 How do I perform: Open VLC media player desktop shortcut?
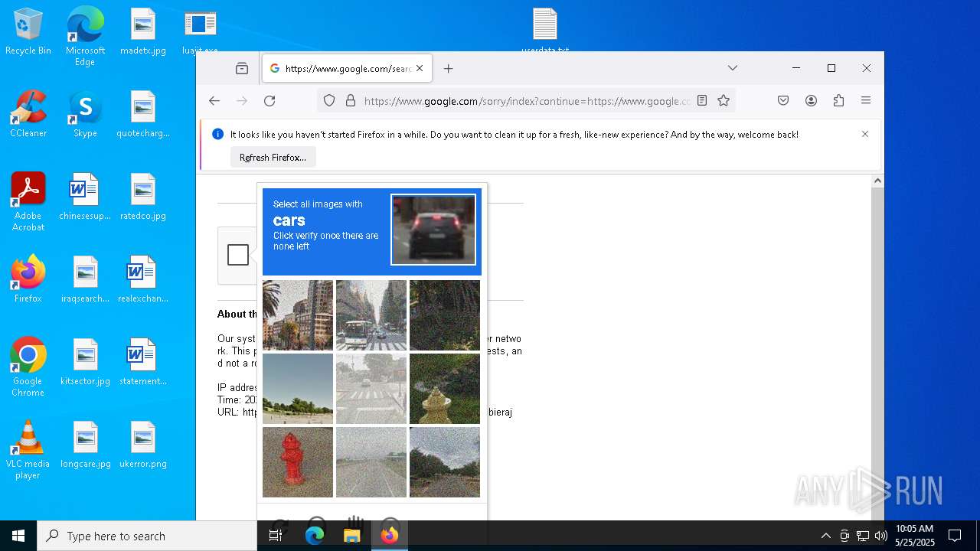28,449
